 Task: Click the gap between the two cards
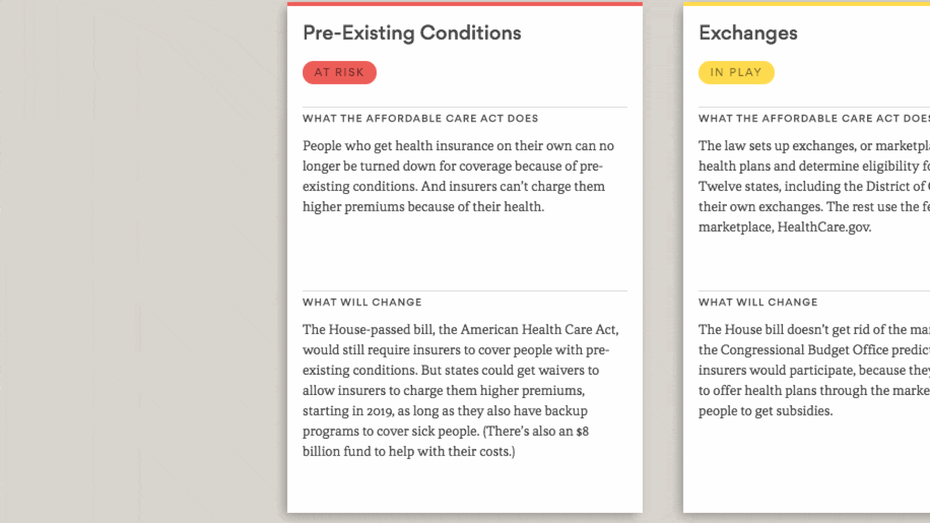coord(663,262)
